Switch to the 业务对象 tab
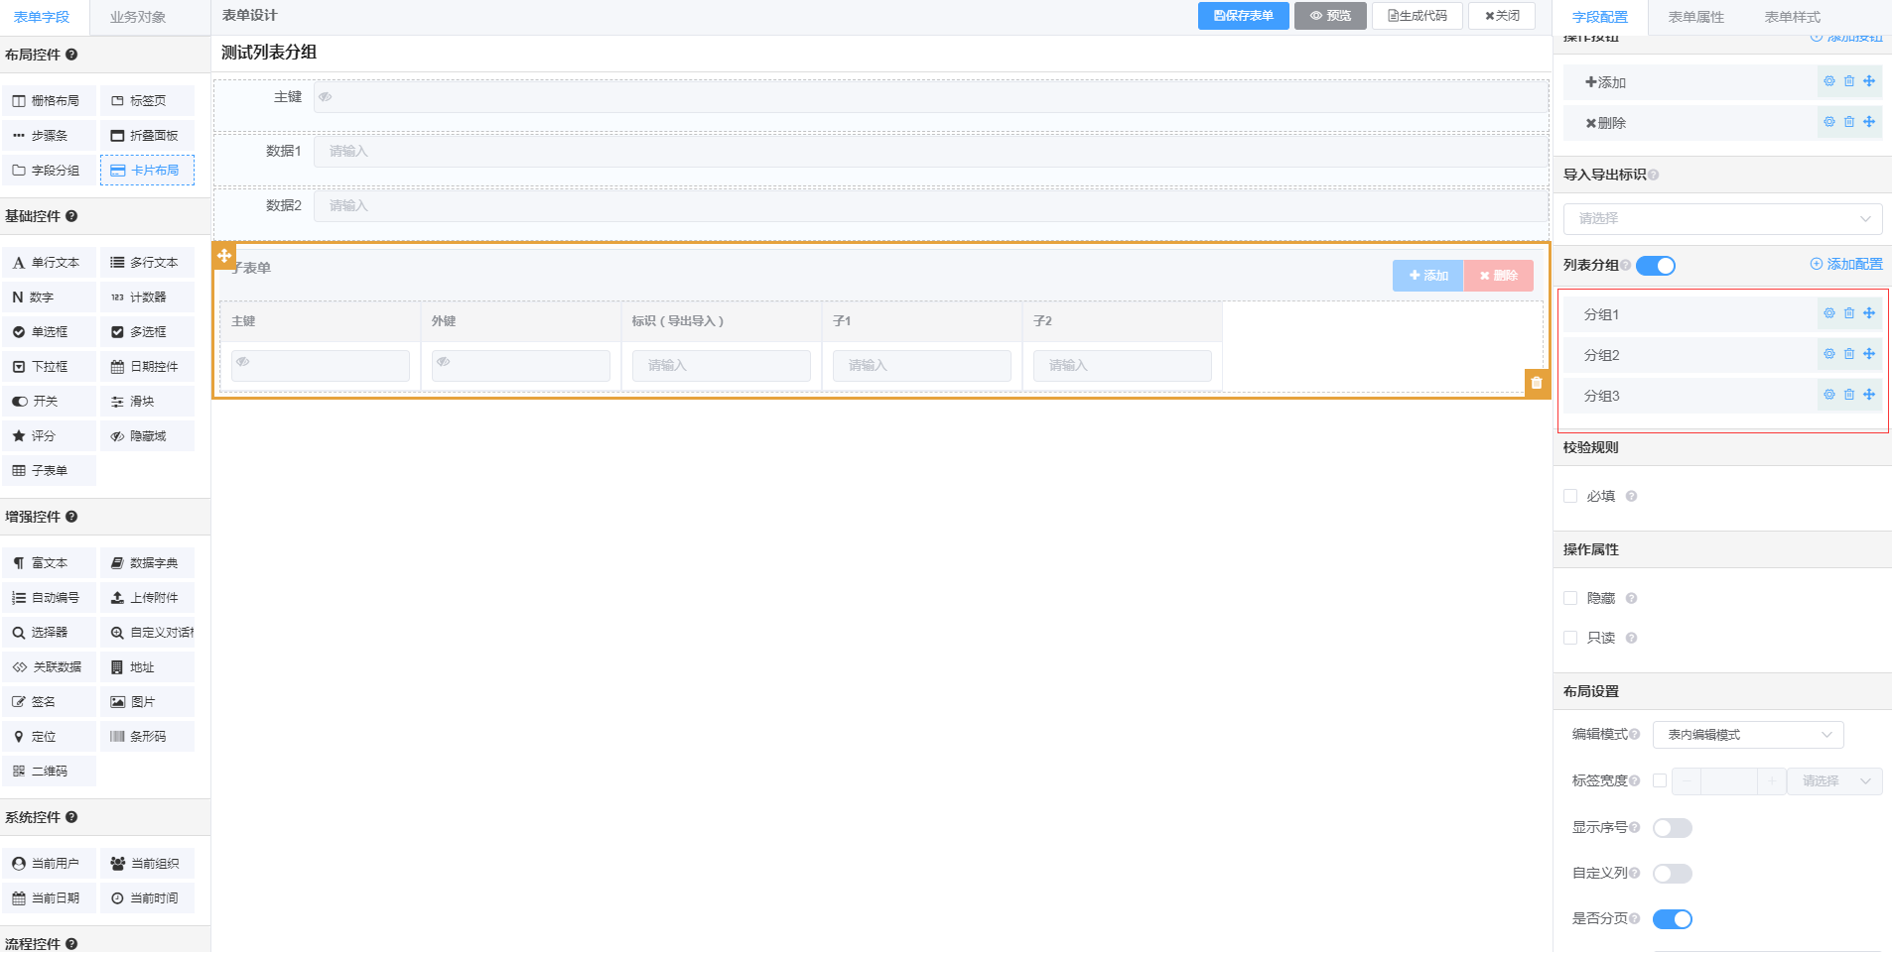1892x954 pixels. pyautogui.click(x=138, y=17)
